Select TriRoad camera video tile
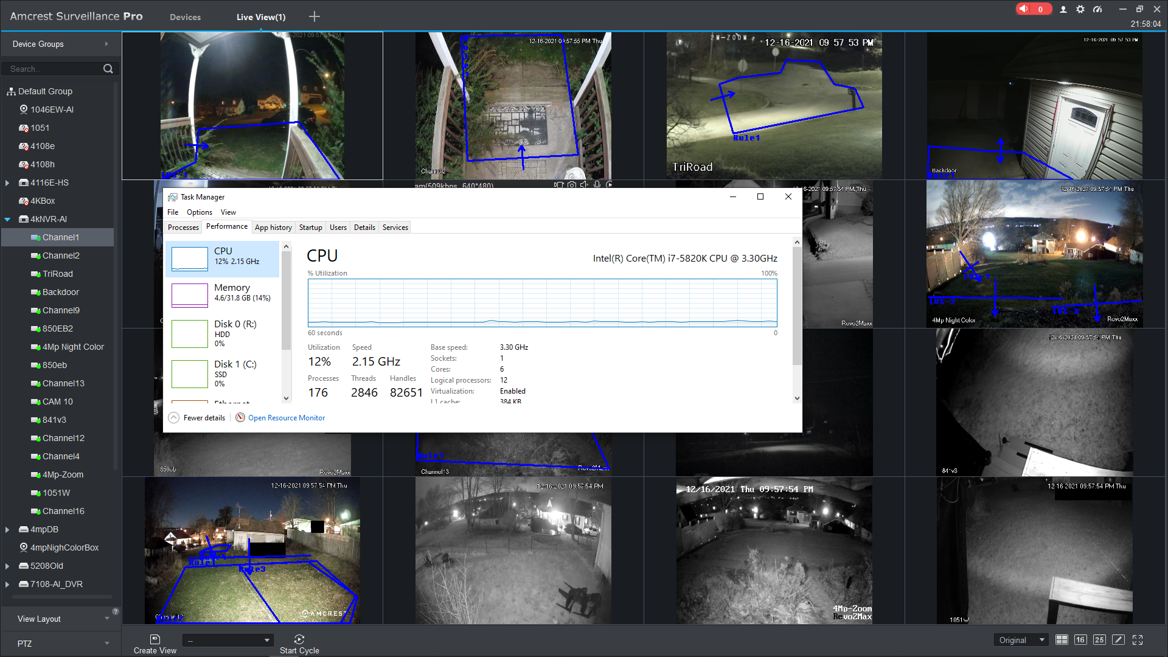 pos(774,105)
